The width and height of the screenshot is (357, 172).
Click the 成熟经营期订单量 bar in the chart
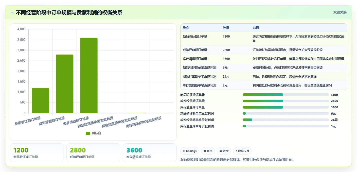pos(65,84)
